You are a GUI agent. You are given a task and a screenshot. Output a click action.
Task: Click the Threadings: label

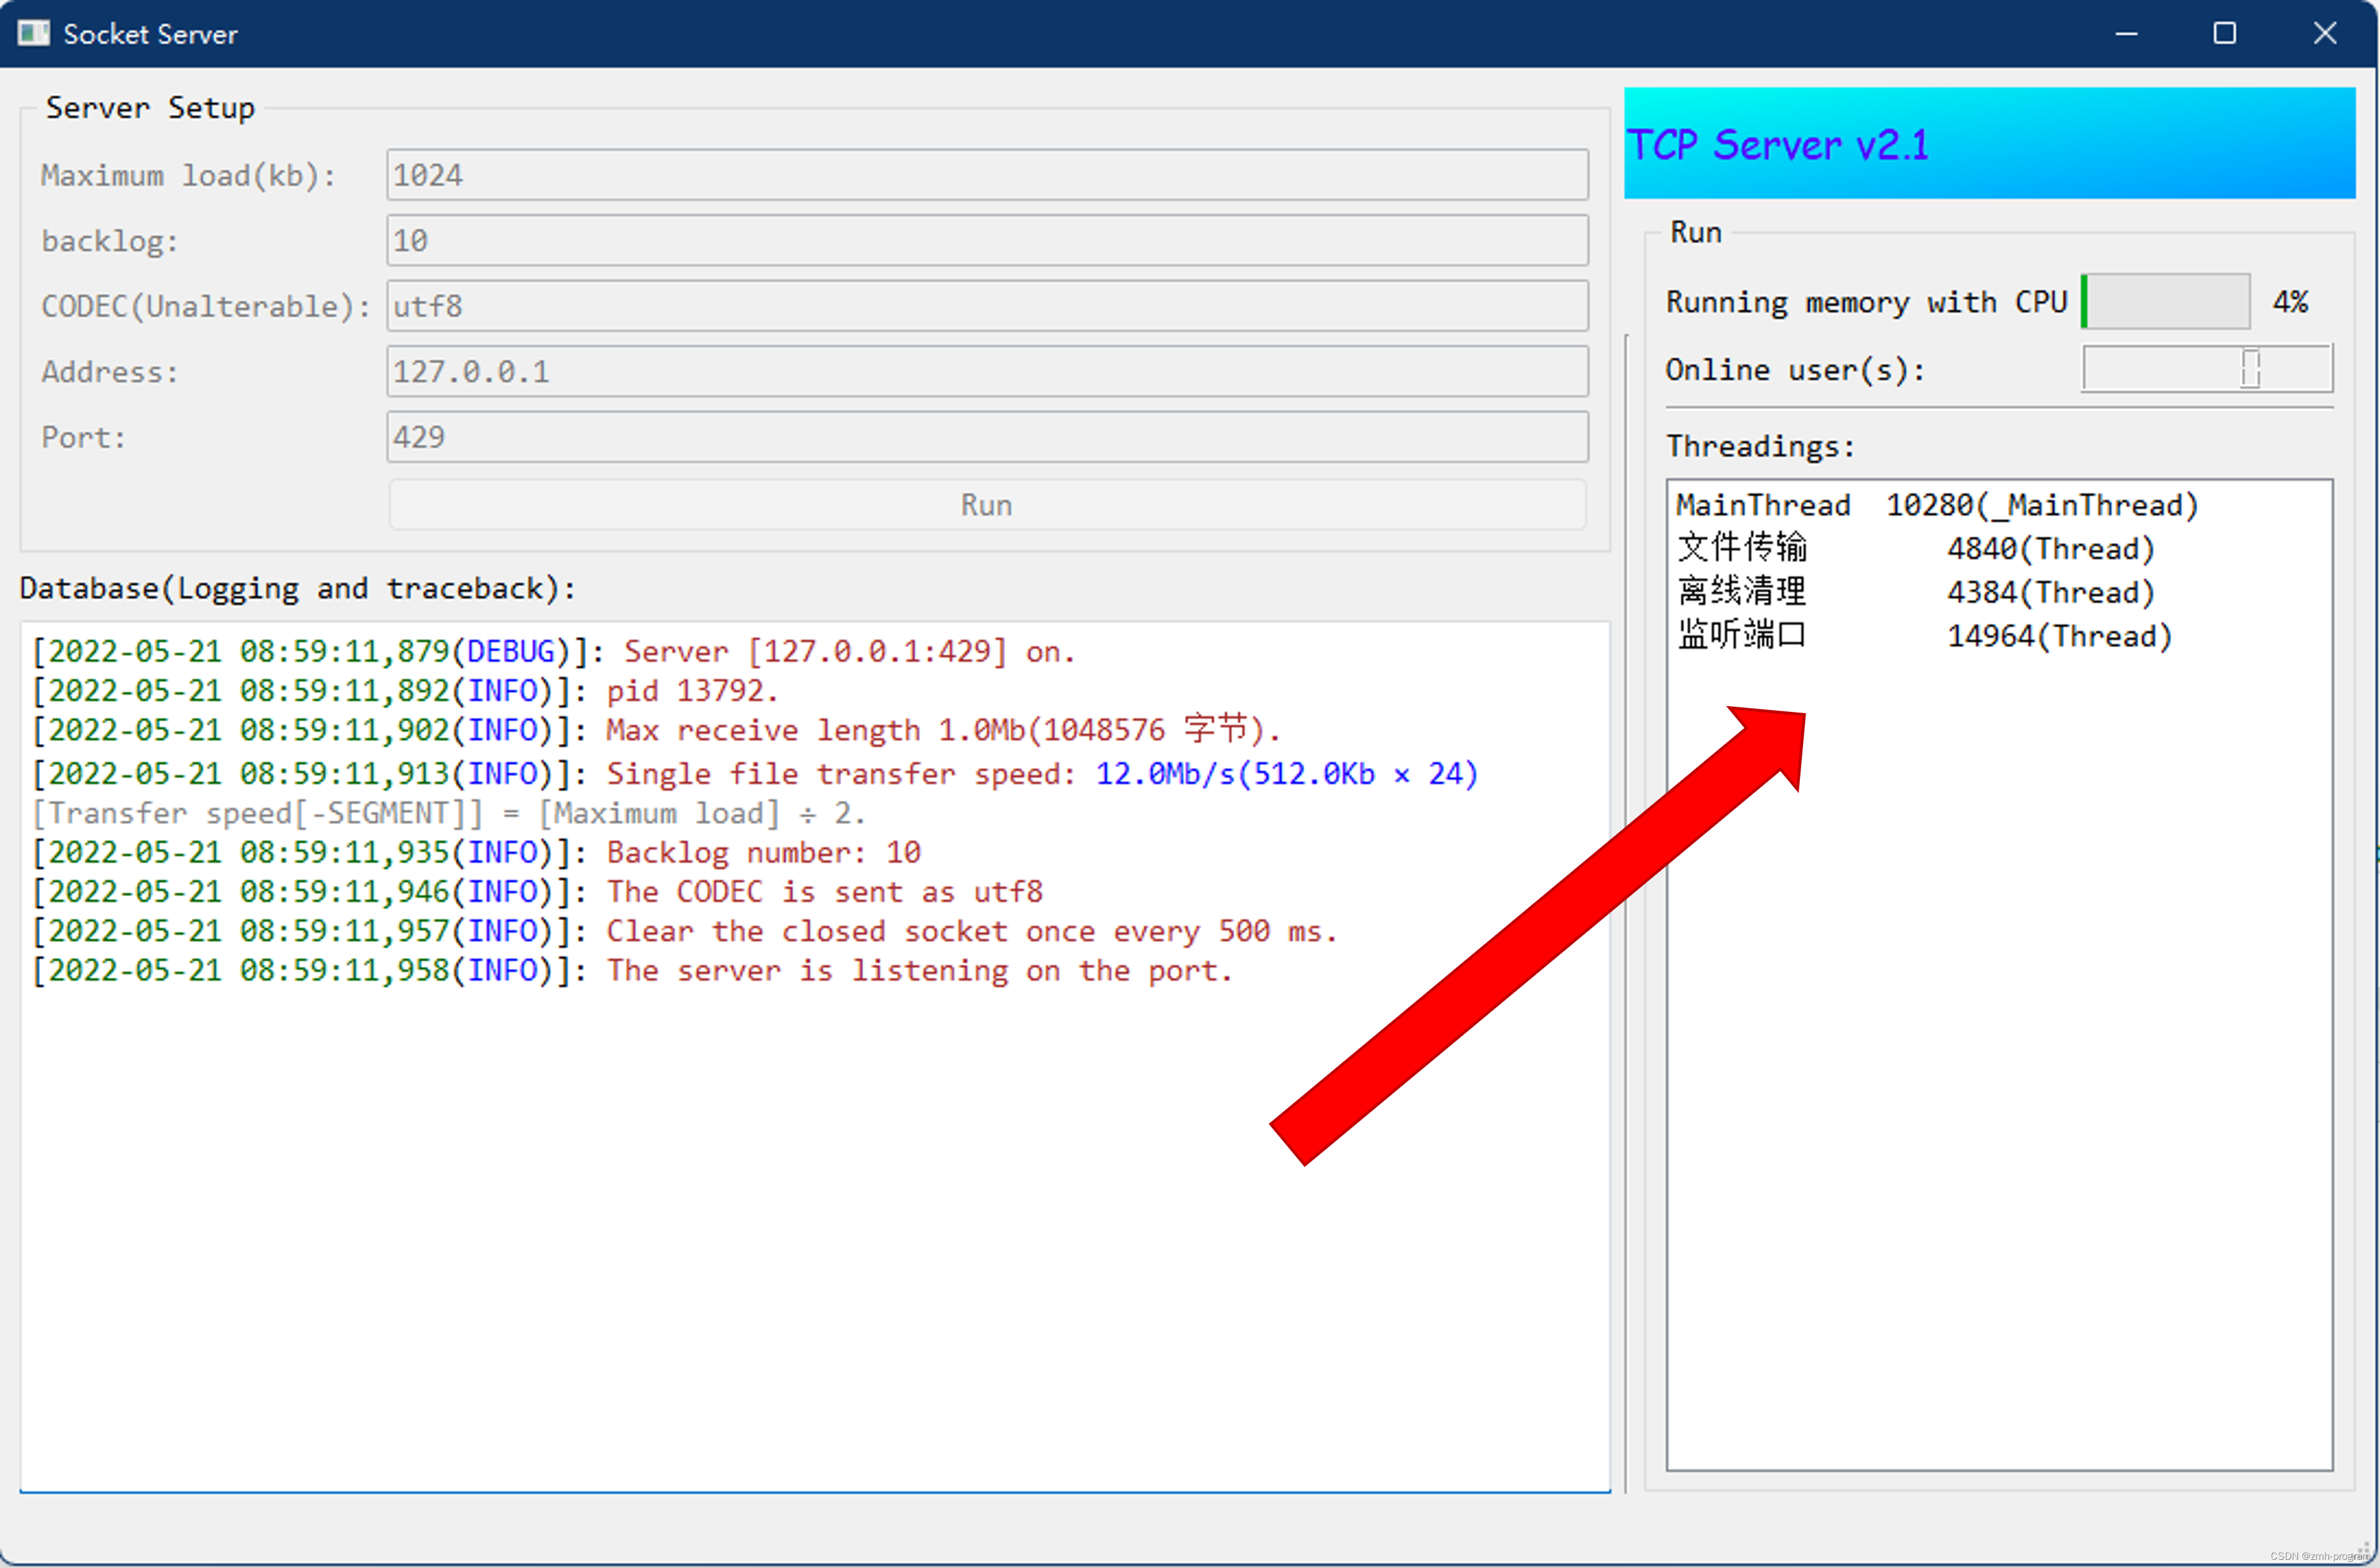click(x=1760, y=446)
